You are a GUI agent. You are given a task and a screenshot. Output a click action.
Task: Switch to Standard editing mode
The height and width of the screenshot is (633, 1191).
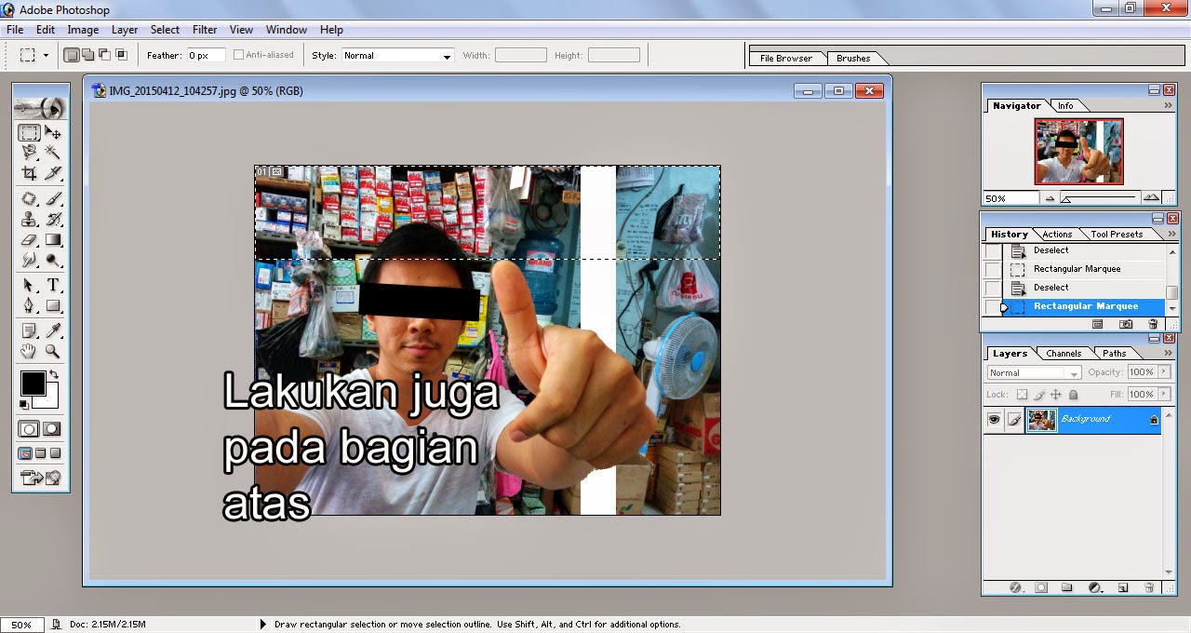pos(30,429)
